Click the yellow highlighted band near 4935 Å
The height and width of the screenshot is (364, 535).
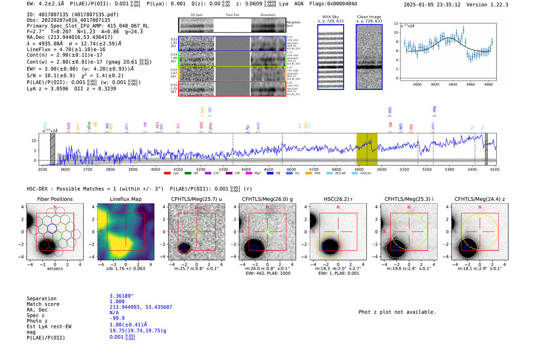(x=367, y=149)
